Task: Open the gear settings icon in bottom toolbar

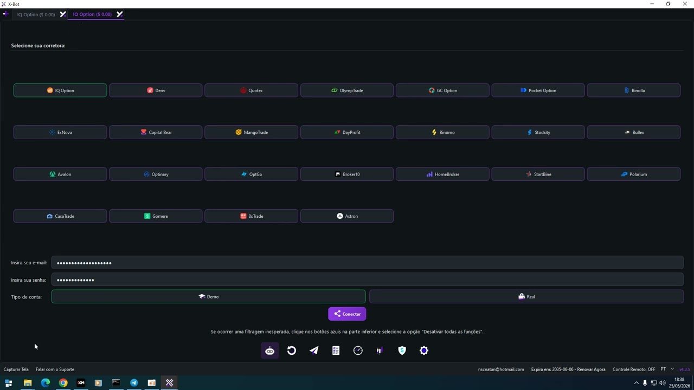Action: pos(424,350)
